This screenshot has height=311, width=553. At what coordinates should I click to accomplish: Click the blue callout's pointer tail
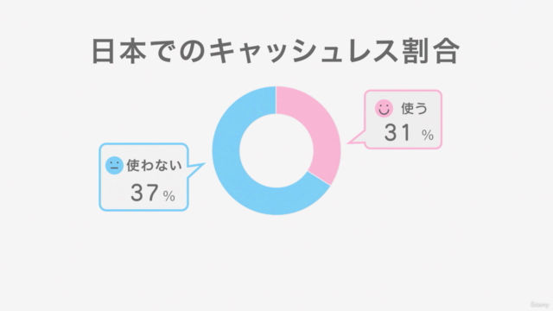[x=196, y=170]
